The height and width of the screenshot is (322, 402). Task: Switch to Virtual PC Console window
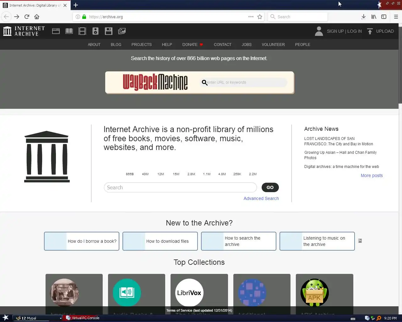tap(83, 318)
